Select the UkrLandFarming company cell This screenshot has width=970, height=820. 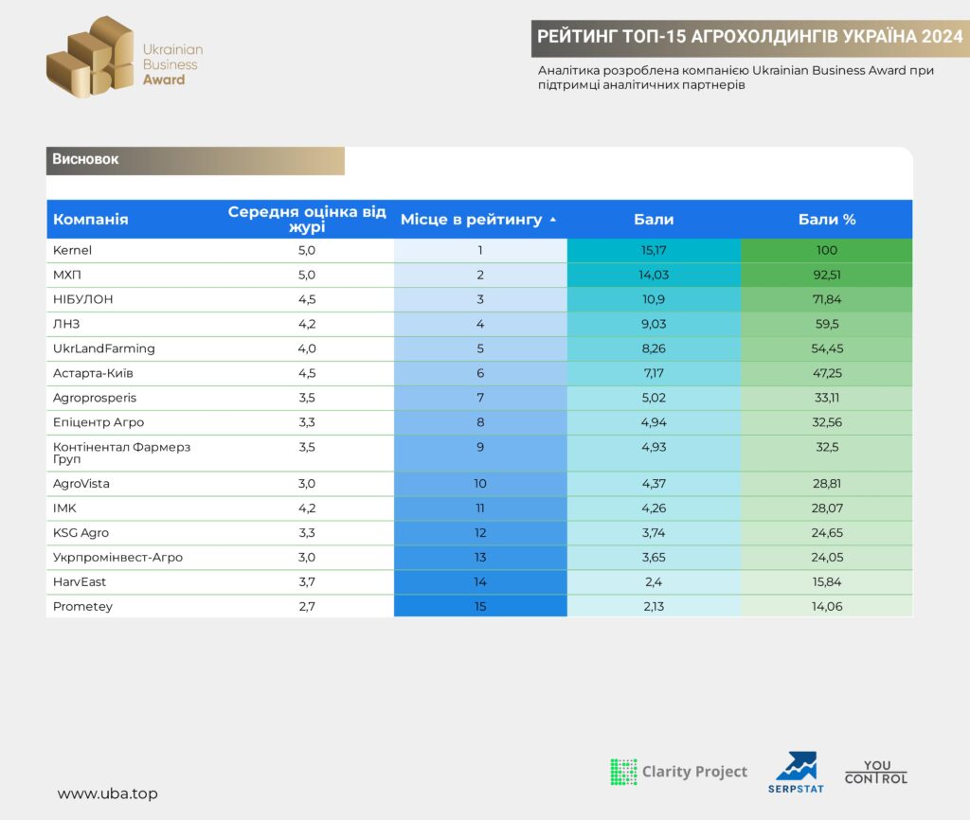134,348
